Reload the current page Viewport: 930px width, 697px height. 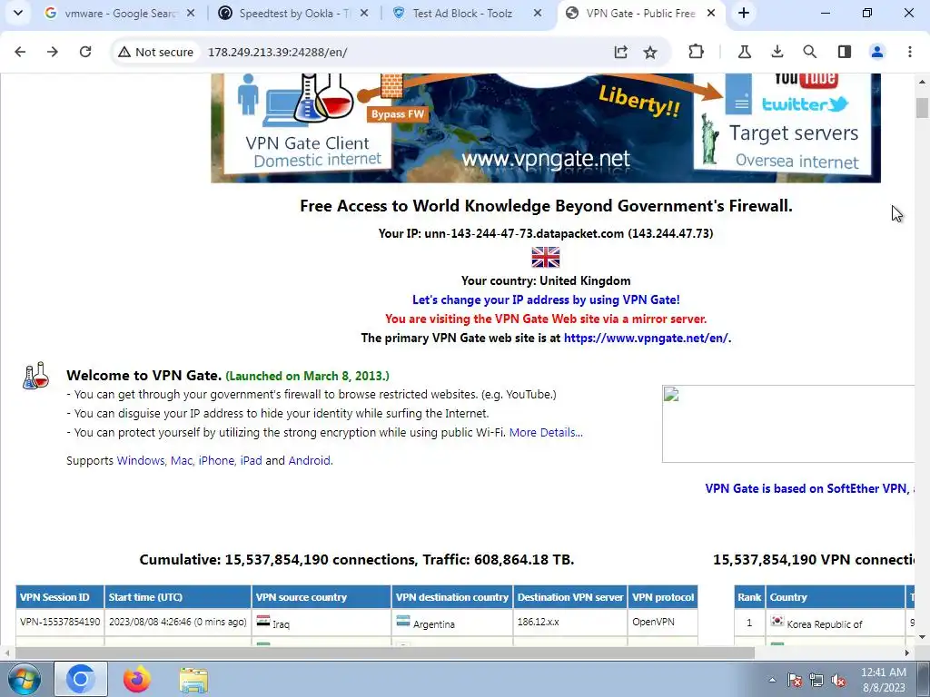(x=85, y=52)
